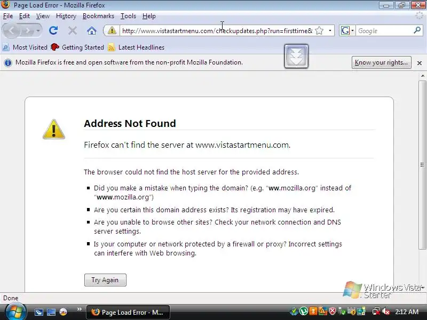Open the History menu
This screenshot has width=427, height=320.
pyautogui.click(x=66, y=16)
